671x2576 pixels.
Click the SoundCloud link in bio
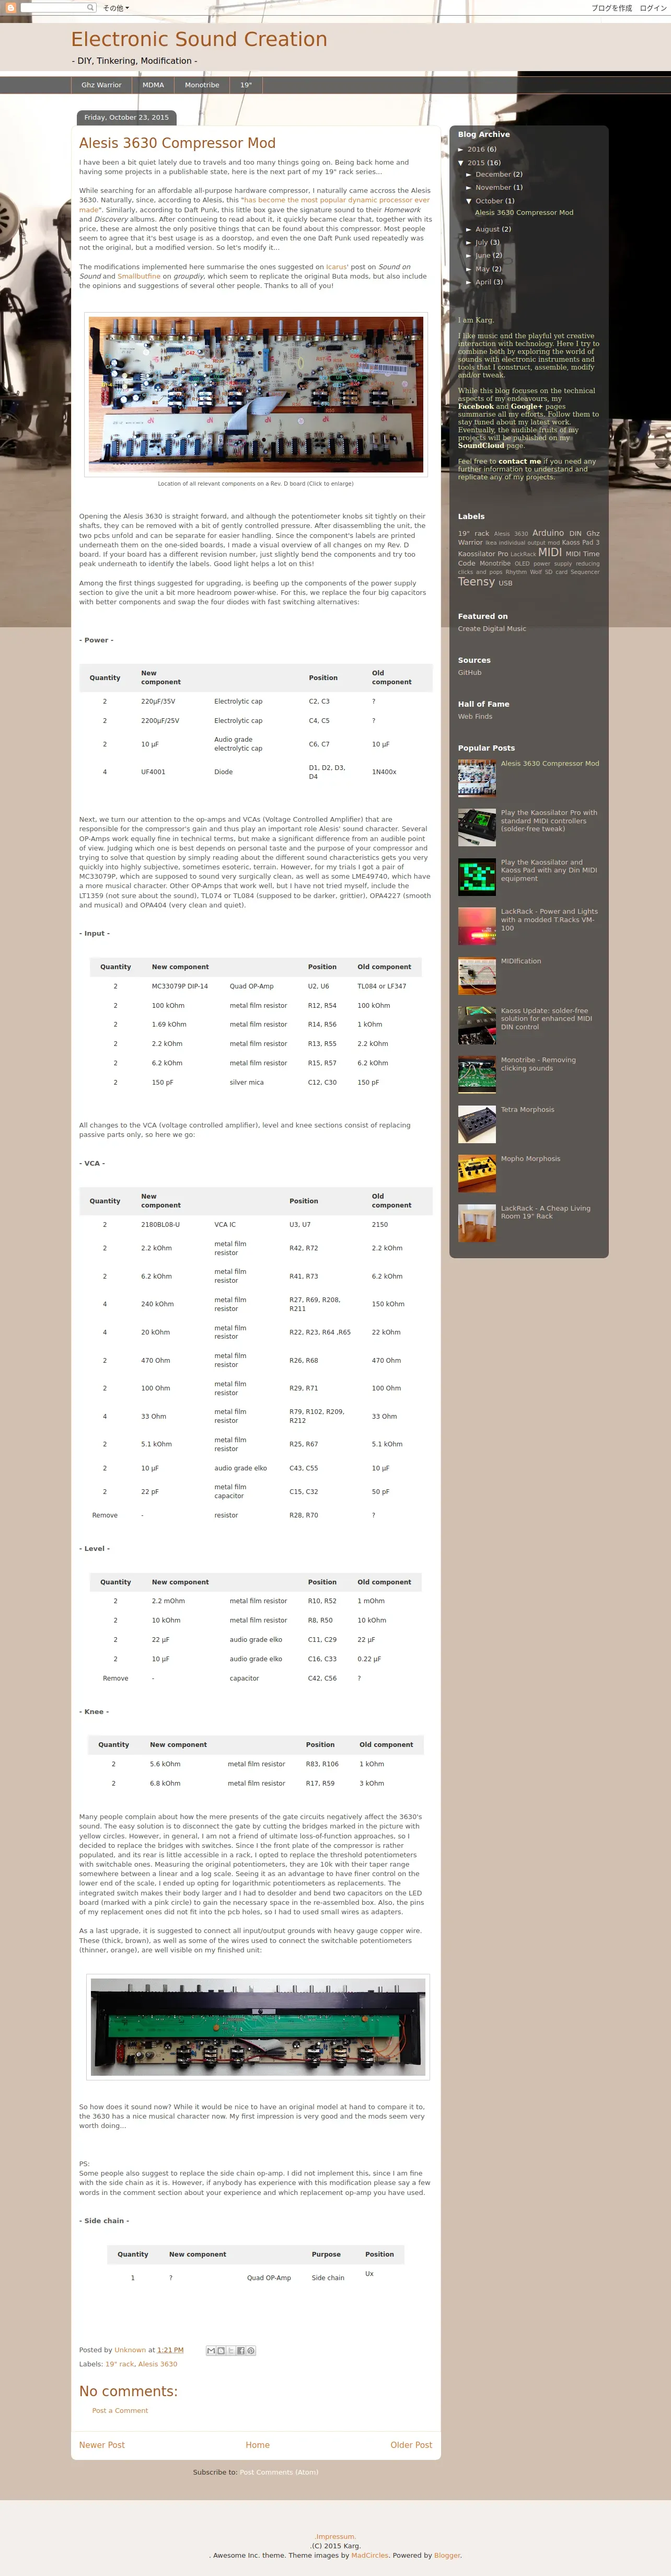click(481, 446)
